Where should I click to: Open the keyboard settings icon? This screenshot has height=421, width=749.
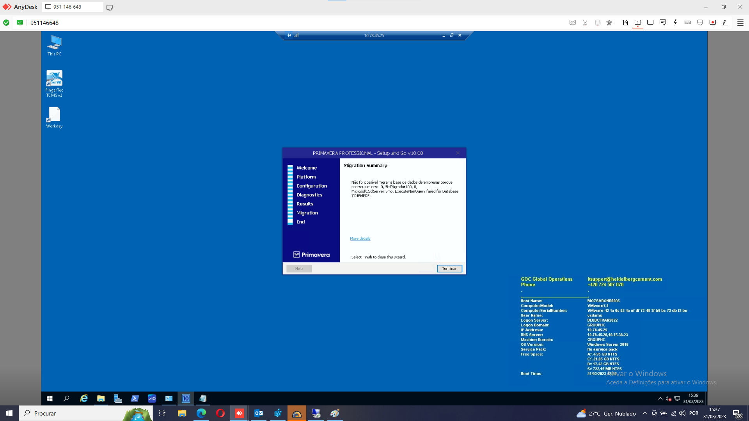click(x=688, y=23)
